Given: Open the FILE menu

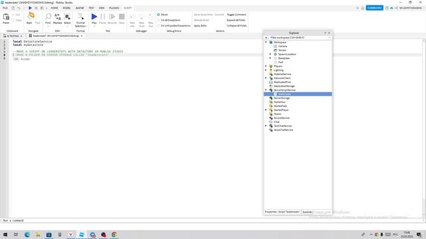Looking at the screenshot, I should coord(5,8).
